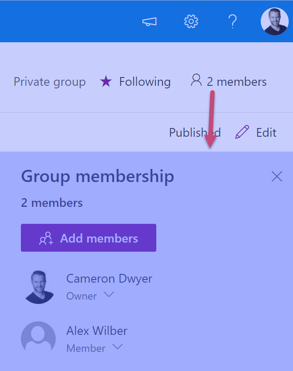
Task: Click Alex Wilber's avatar placeholder
Action: click(38, 338)
